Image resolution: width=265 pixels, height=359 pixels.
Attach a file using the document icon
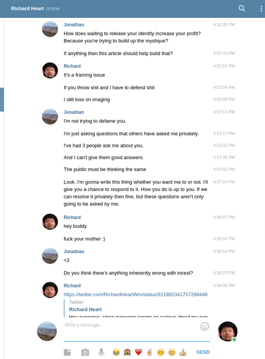coord(67,352)
